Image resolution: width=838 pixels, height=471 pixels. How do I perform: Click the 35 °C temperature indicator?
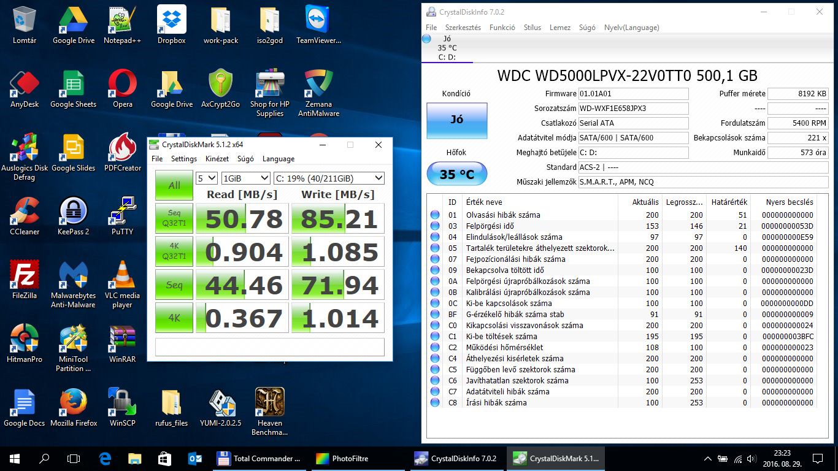tap(456, 174)
